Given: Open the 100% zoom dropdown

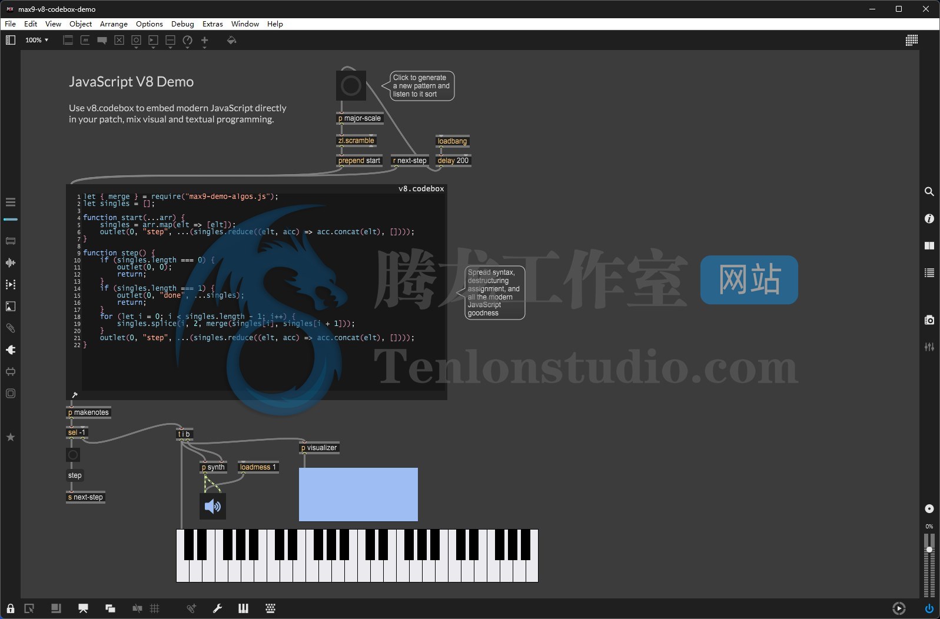Looking at the screenshot, I should (x=36, y=40).
